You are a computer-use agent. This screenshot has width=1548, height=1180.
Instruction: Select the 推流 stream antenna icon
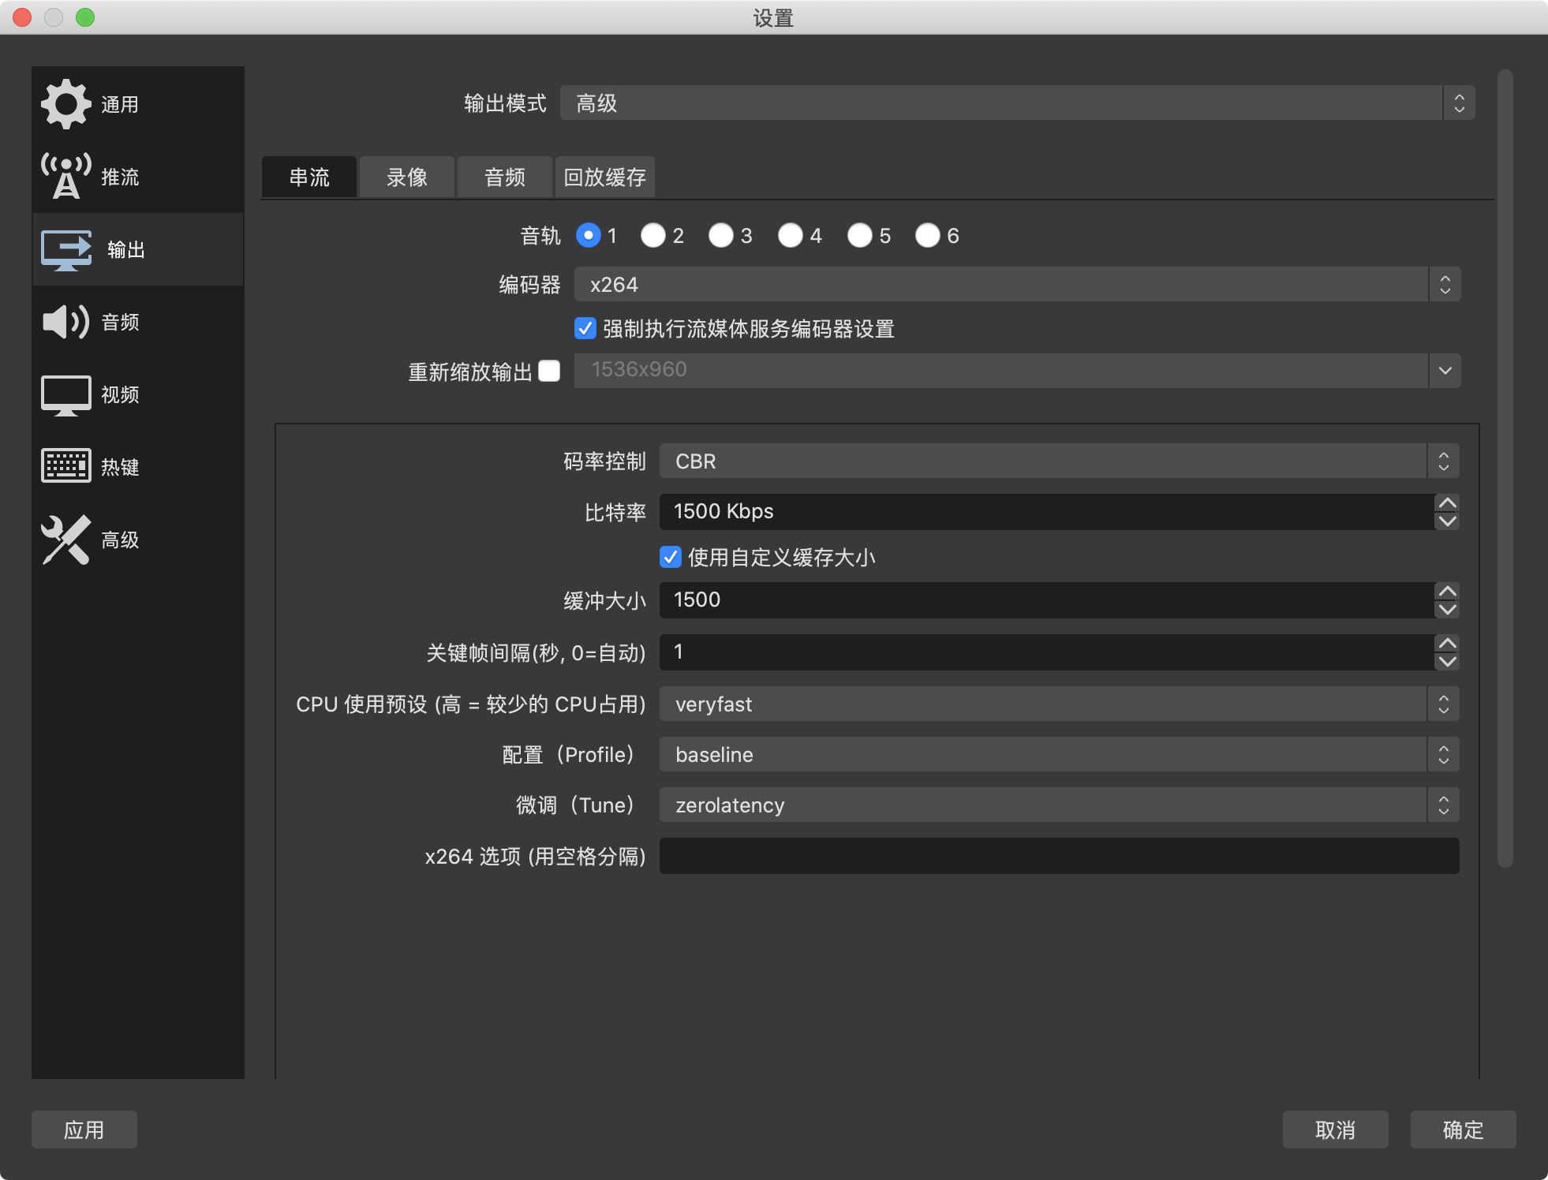66,176
